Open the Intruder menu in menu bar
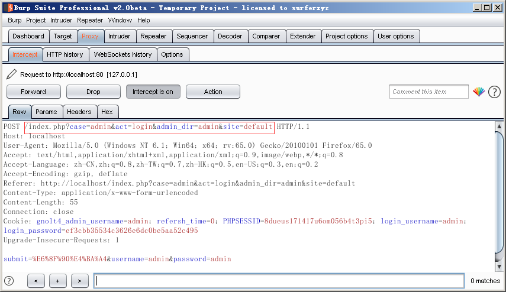This screenshot has height=292, width=506. (62, 20)
